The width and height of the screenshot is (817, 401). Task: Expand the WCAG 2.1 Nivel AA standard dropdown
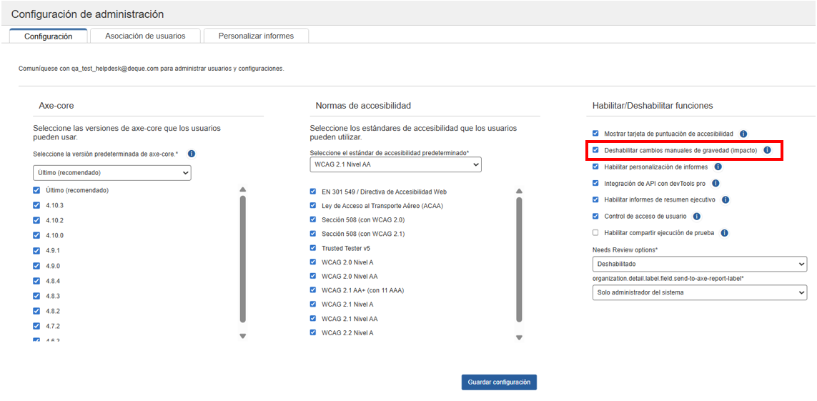pos(395,164)
